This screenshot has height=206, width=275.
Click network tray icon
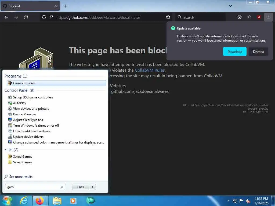(x=235, y=201)
